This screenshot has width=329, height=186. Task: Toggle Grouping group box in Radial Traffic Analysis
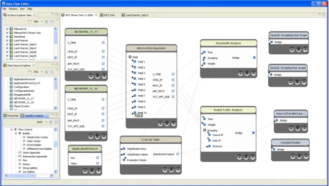click(204, 130)
